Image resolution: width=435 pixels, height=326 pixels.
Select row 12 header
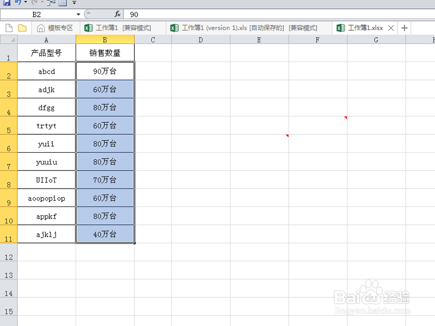[x=9, y=252]
